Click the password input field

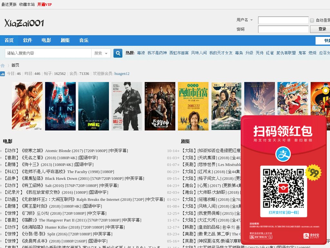pos(283,29)
